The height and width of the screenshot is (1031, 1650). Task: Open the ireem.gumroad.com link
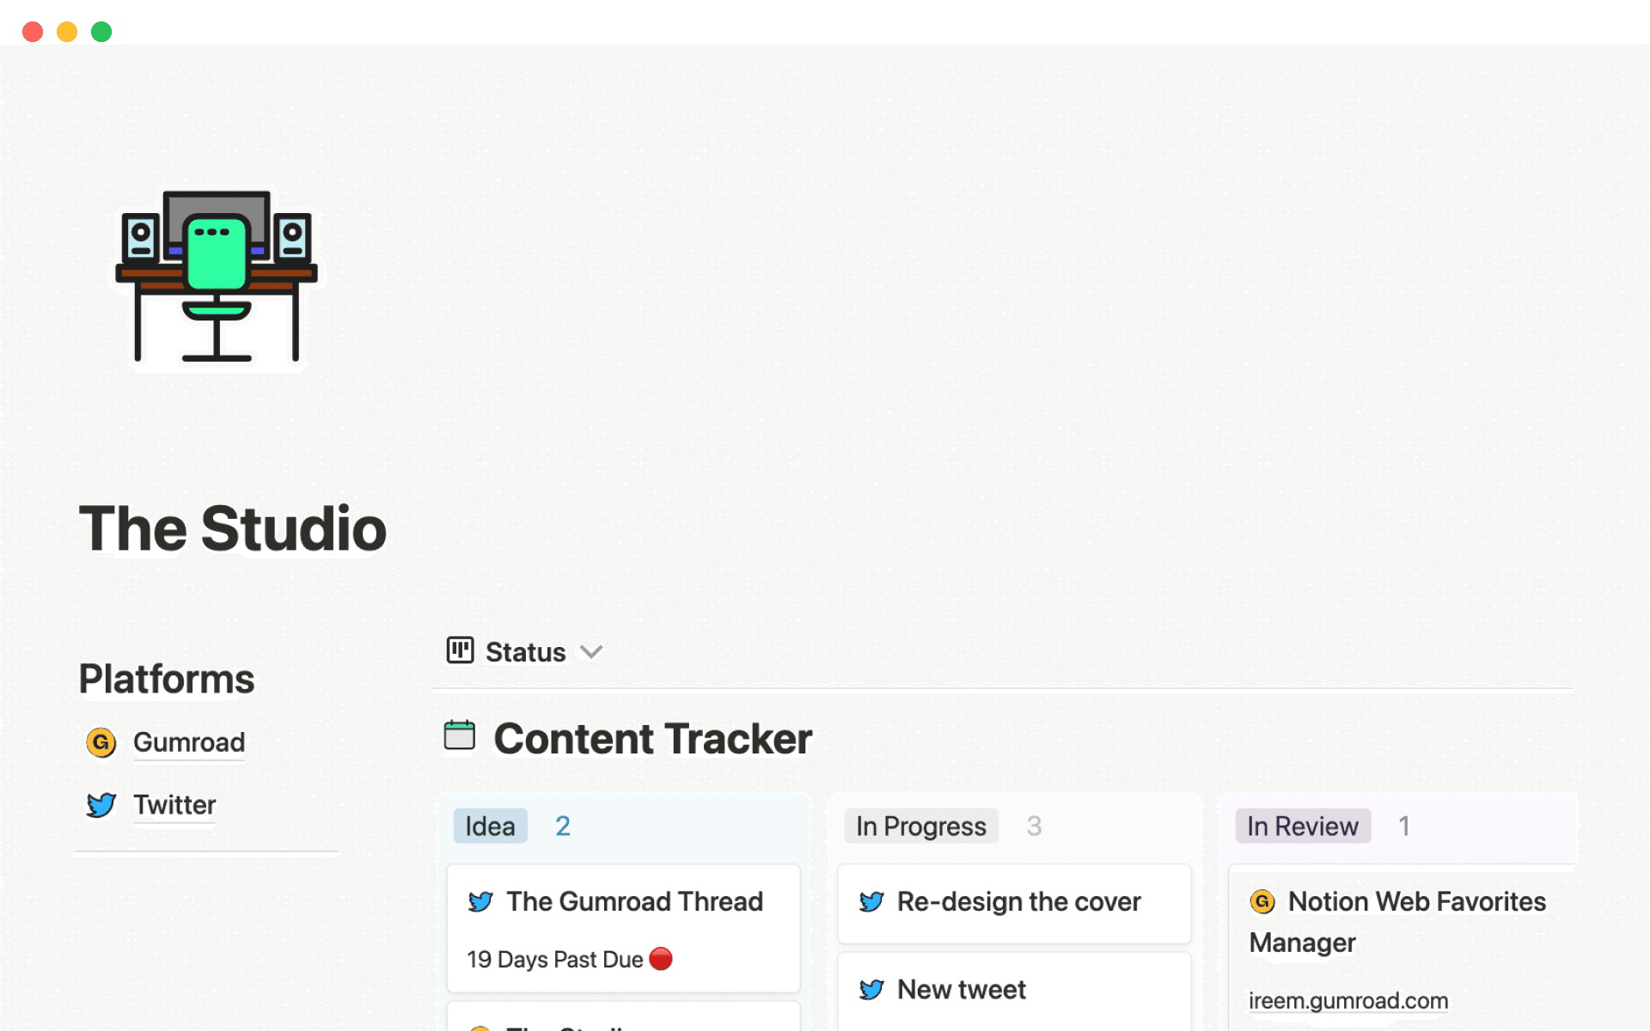click(x=1348, y=1000)
